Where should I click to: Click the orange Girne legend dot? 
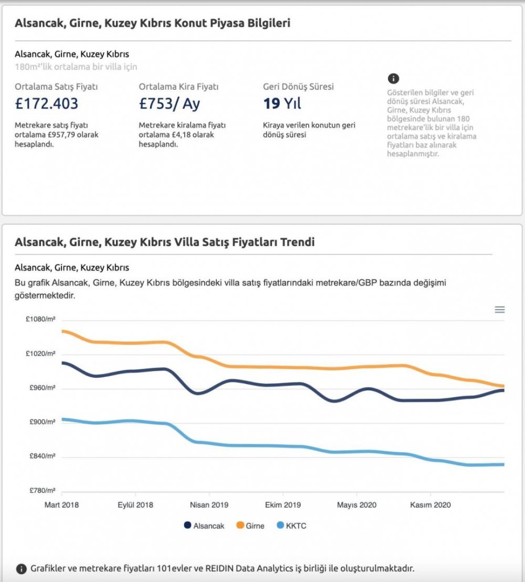[x=241, y=525]
